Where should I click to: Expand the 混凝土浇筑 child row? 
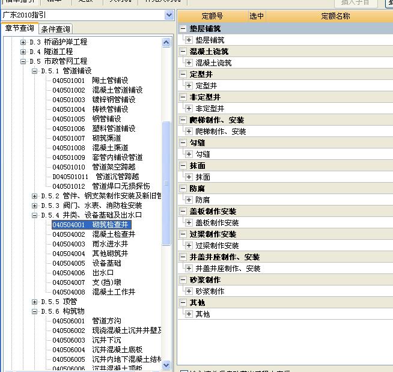pos(189,63)
